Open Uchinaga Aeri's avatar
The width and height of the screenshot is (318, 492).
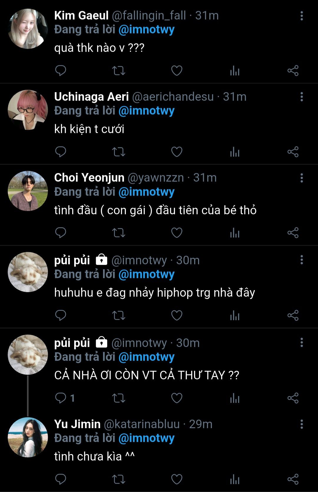click(28, 110)
